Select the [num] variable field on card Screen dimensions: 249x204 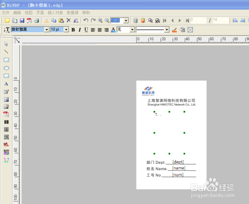click(x=178, y=175)
